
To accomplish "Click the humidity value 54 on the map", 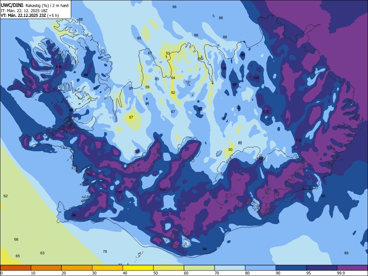I will (x=173, y=78).
